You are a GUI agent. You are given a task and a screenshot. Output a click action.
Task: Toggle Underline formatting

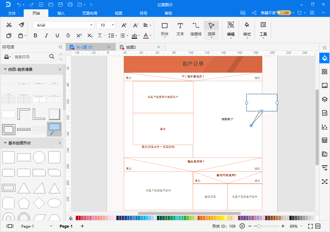pos(57,36)
